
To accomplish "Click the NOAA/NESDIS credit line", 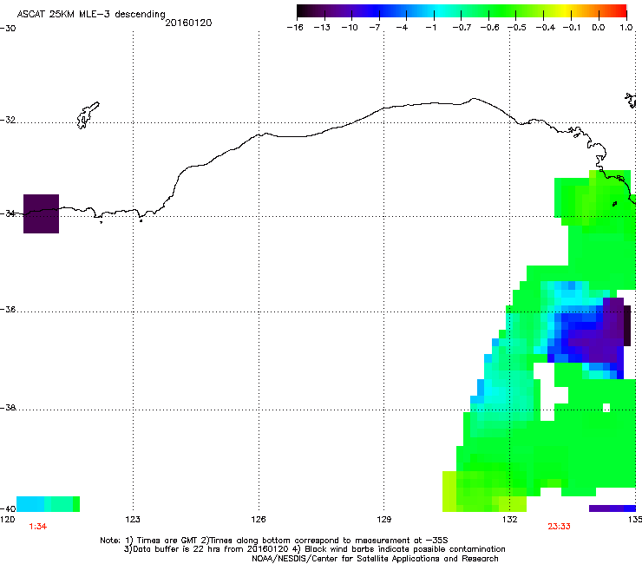I will 375,559.
